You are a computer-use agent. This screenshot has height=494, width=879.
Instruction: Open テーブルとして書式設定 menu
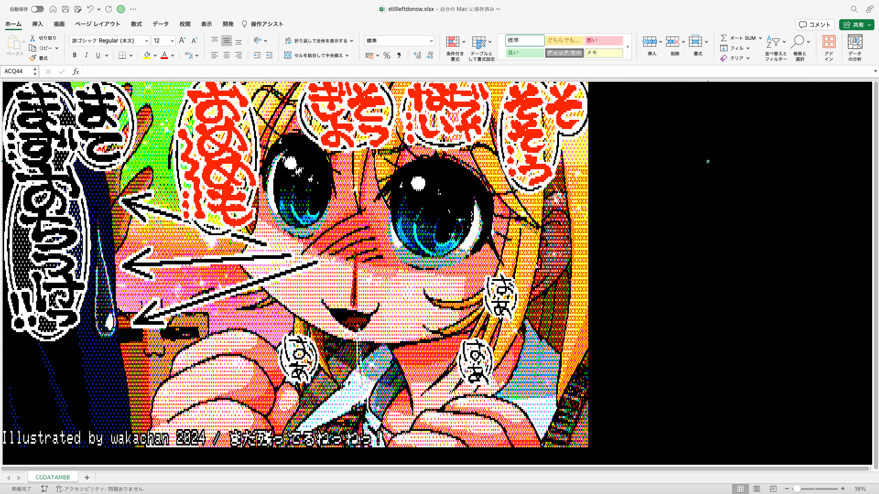tap(482, 48)
